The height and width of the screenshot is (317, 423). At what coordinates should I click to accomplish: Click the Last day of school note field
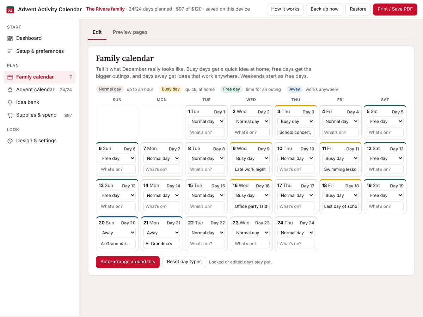340,206
